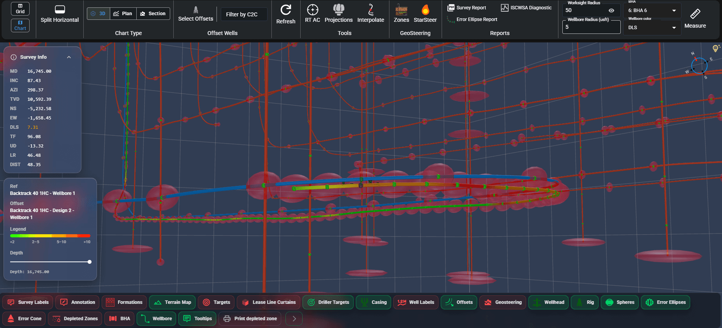Open Error Ellipse Report

tap(472, 19)
